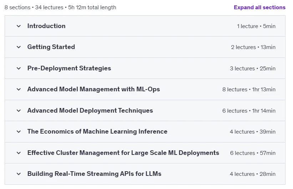Select Pre-Deployment Strategies section heading
293x189 pixels.
tap(69, 68)
